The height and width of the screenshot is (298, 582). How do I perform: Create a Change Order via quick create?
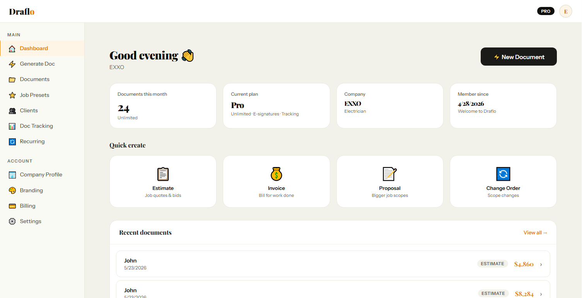[x=503, y=181]
